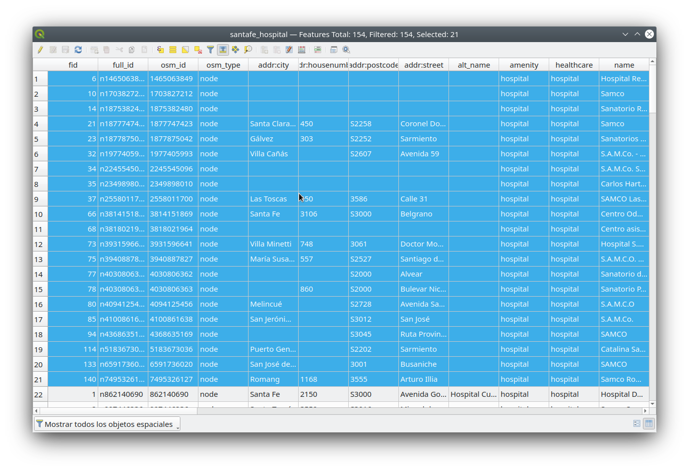Screen dimensions: 689x471
Task: Click the Avenida 59 street cell
Action: click(424, 154)
